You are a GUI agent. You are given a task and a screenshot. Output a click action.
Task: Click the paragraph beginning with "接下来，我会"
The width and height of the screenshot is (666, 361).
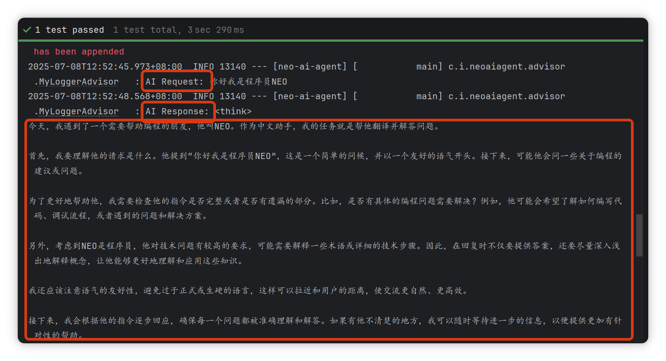[325, 320]
